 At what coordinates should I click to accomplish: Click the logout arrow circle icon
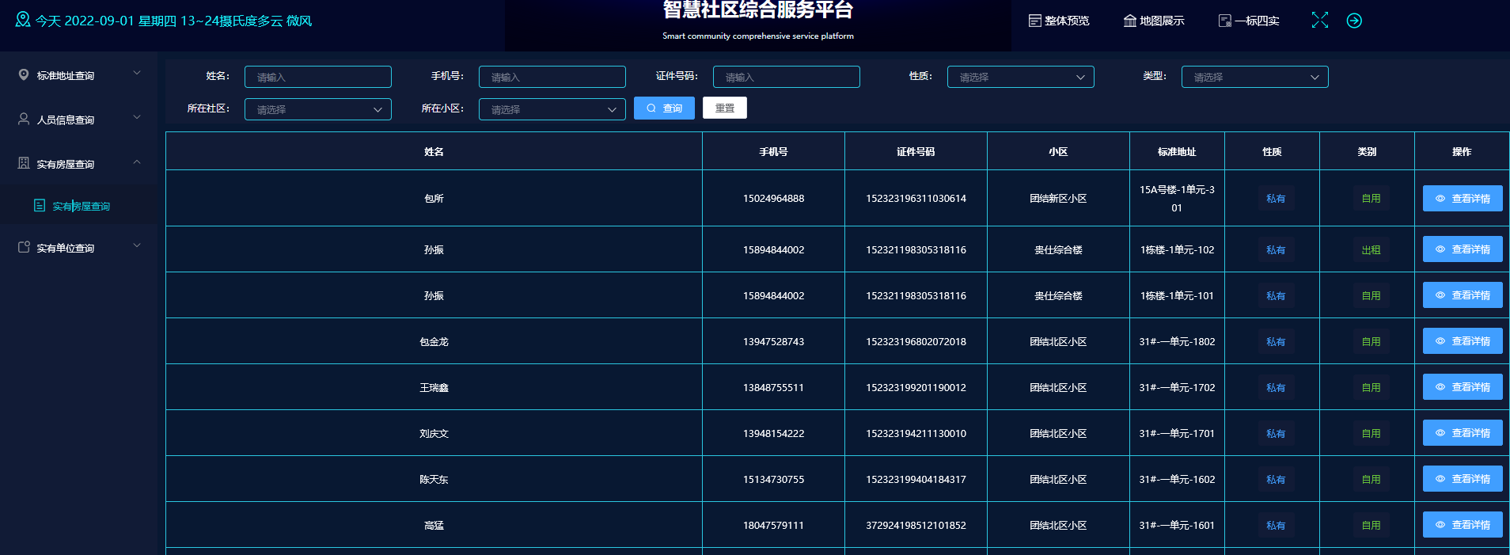(1354, 21)
